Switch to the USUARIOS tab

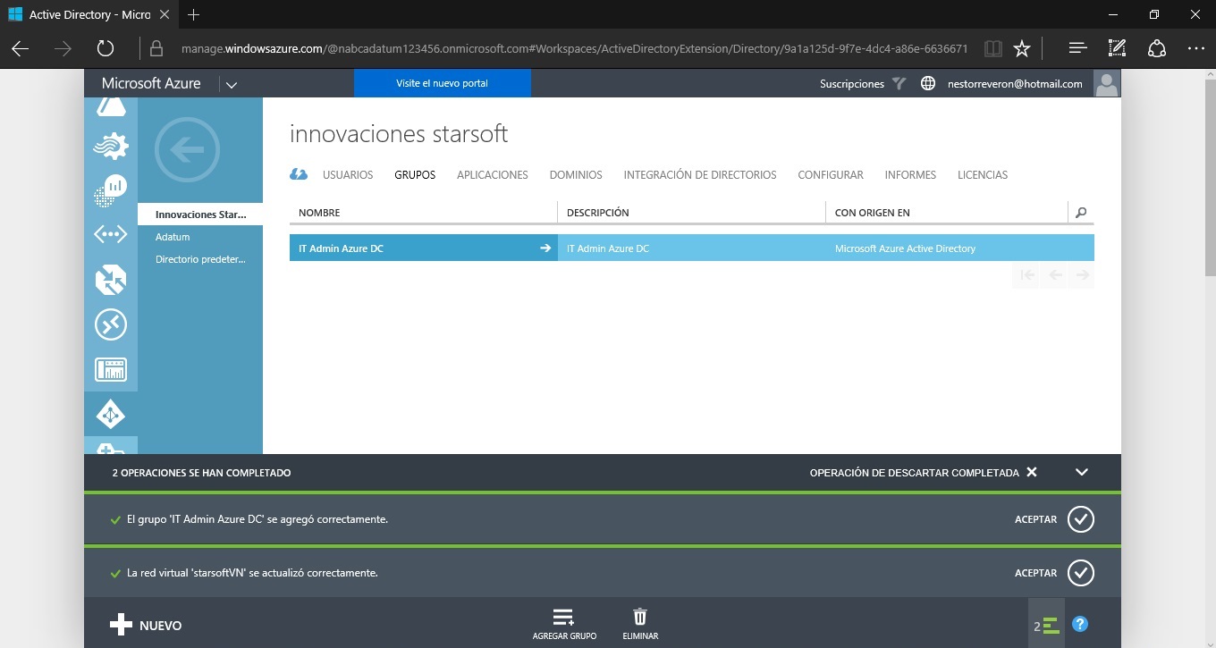tap(348, 175)
